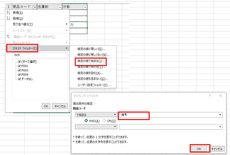The width and height of the screenshot is (230, 155).
Task: Uncheck the データなし checkbox
Action: (19, 79)
